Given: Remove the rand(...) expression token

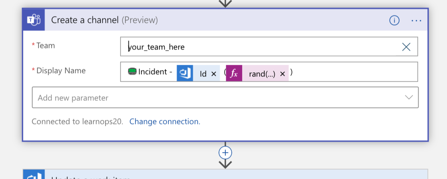Looking at the screenshot, I should (283, 74).
